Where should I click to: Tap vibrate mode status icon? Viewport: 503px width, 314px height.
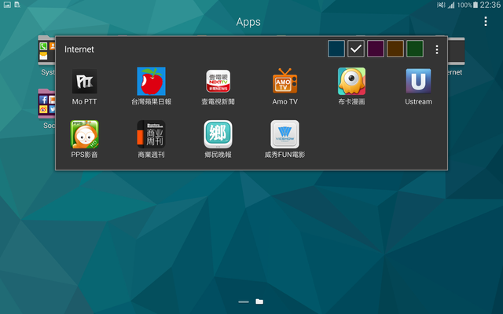(x=441, y=5)
